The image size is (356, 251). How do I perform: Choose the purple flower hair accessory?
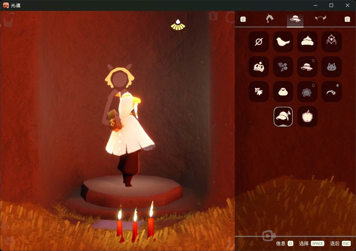[x=283, y=67]
